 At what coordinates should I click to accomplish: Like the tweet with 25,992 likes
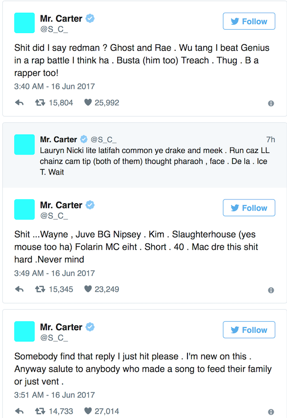pyautogui.click(x=88, y=103)
